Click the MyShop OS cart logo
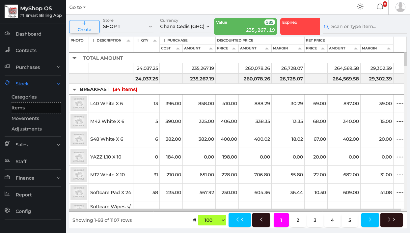 [x=11, y=12]
